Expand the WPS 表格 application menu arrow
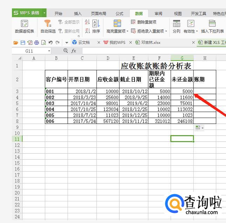The image size is (226, 223). click(x=44, y=13)
